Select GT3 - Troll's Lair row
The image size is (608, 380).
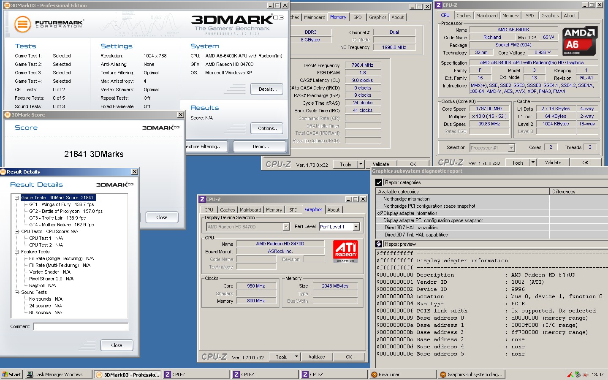click(x=57, y=218)
